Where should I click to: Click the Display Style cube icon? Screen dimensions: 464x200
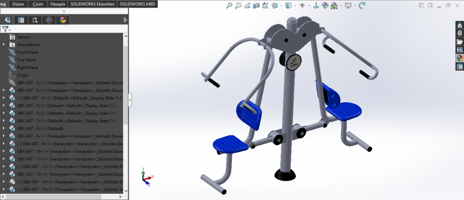tap(288, 5)
